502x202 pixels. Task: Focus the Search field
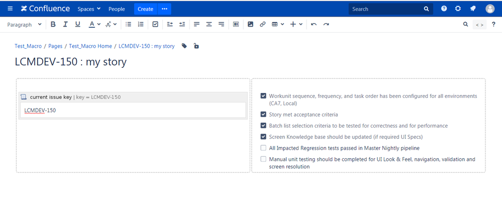390,9
